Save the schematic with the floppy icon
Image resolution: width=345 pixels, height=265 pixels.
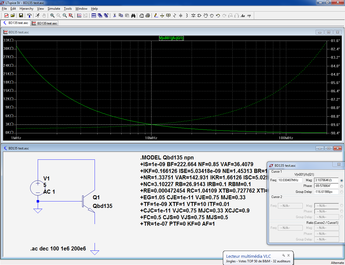click(21, 16)
